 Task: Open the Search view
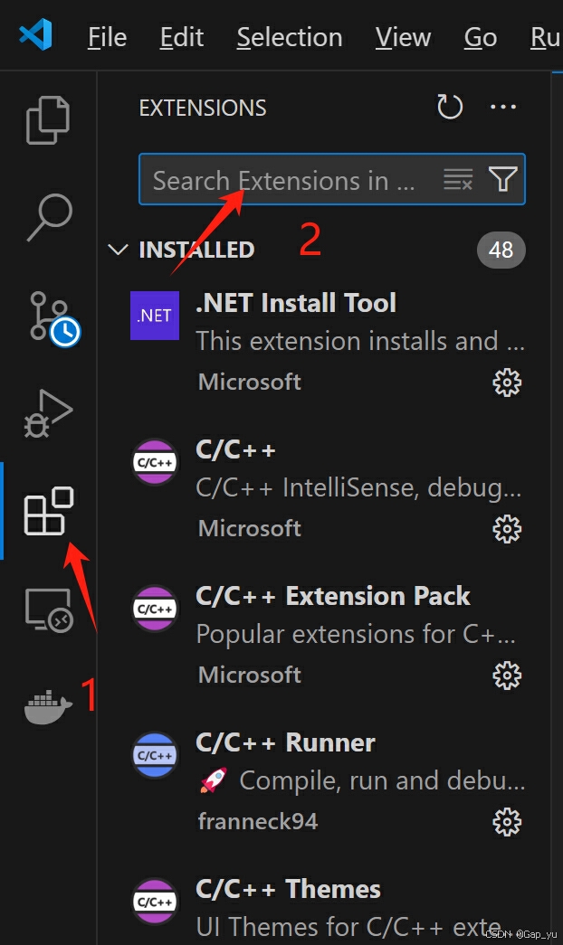click(50, 217)
